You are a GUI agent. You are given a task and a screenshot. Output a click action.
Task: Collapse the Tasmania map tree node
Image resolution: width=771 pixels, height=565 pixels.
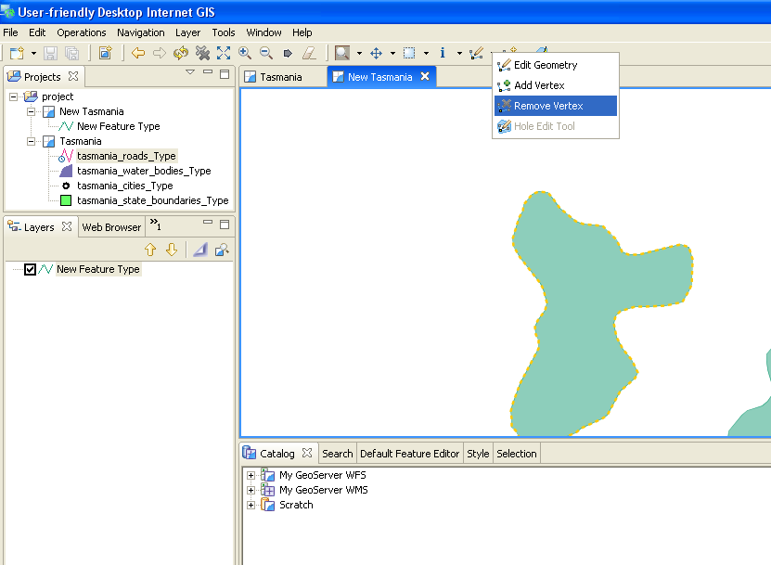click(31, 141)
